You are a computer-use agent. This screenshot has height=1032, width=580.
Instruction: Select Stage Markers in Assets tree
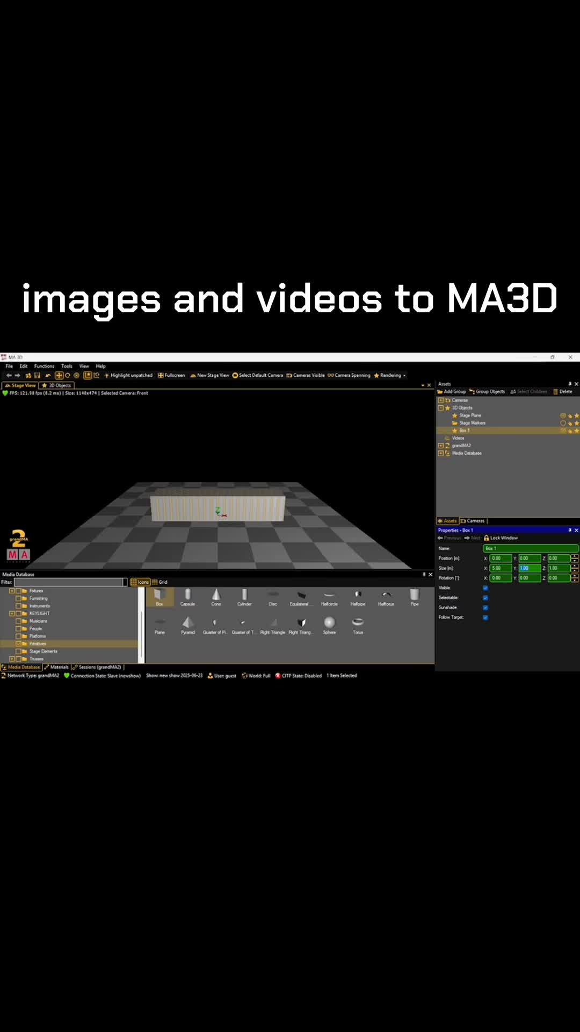click(x=473, y=423)
